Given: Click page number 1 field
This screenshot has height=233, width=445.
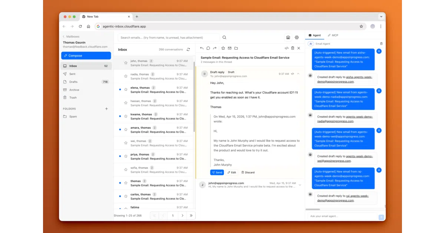Looking at the screenshot, I should coord(172,215).
